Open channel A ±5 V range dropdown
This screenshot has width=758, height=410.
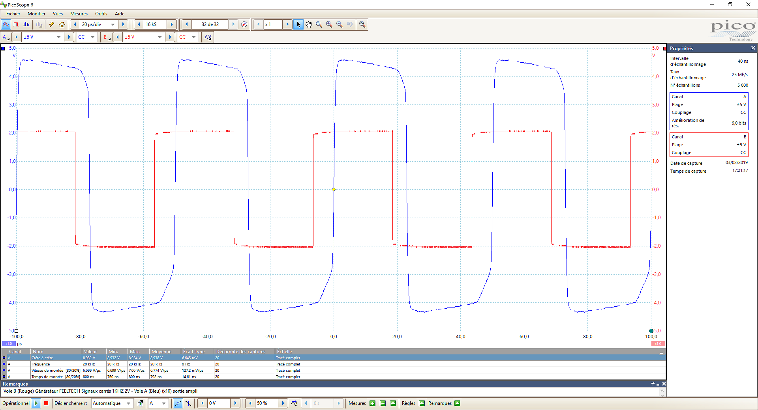coord(58,37)
